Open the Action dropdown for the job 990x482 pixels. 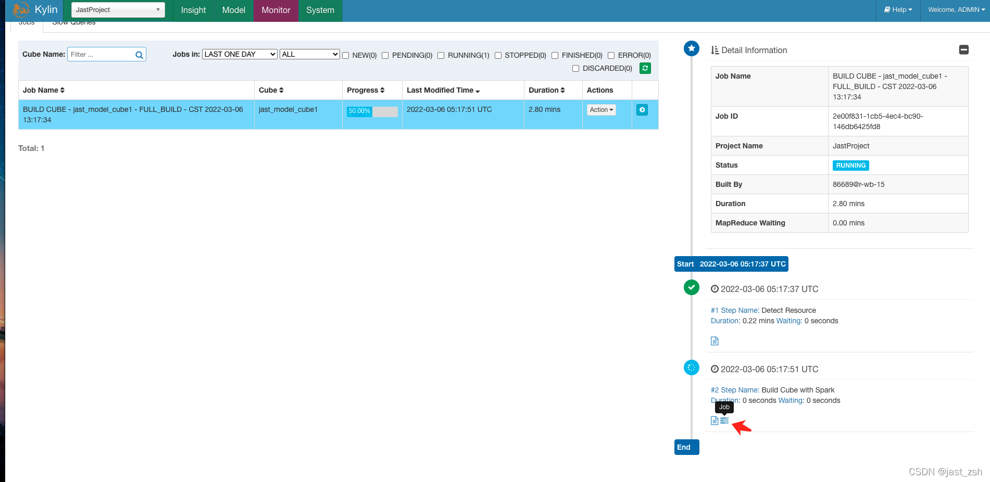click(601, 110)
